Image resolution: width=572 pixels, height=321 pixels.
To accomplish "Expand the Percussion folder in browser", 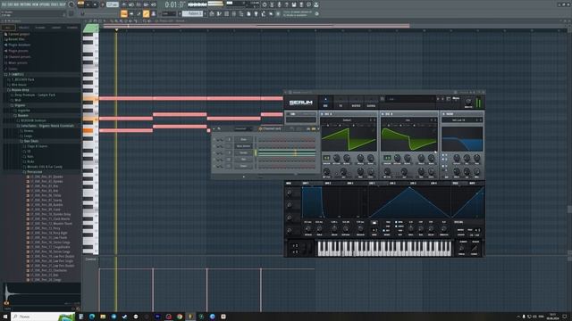I will 35,172.
